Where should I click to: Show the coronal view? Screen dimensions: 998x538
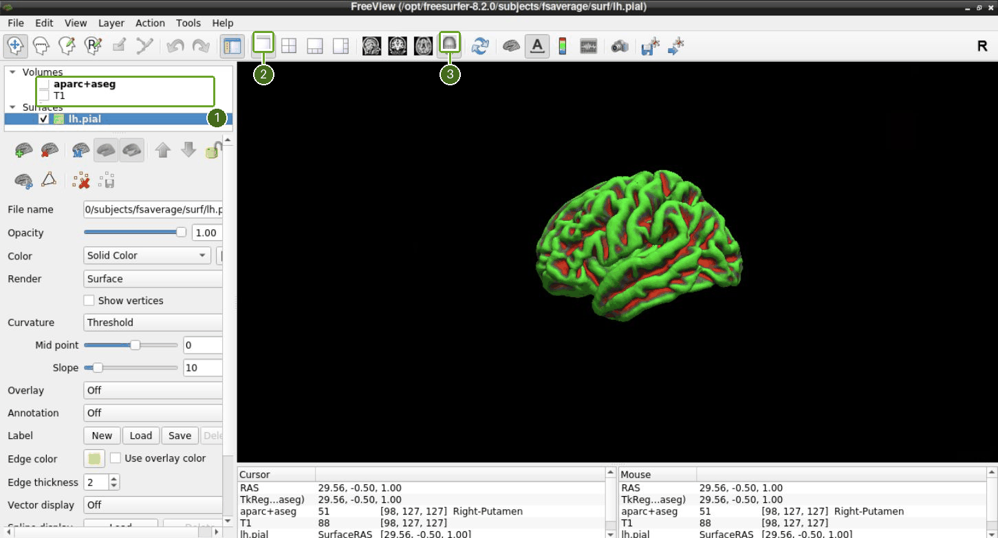coord(398,46)
